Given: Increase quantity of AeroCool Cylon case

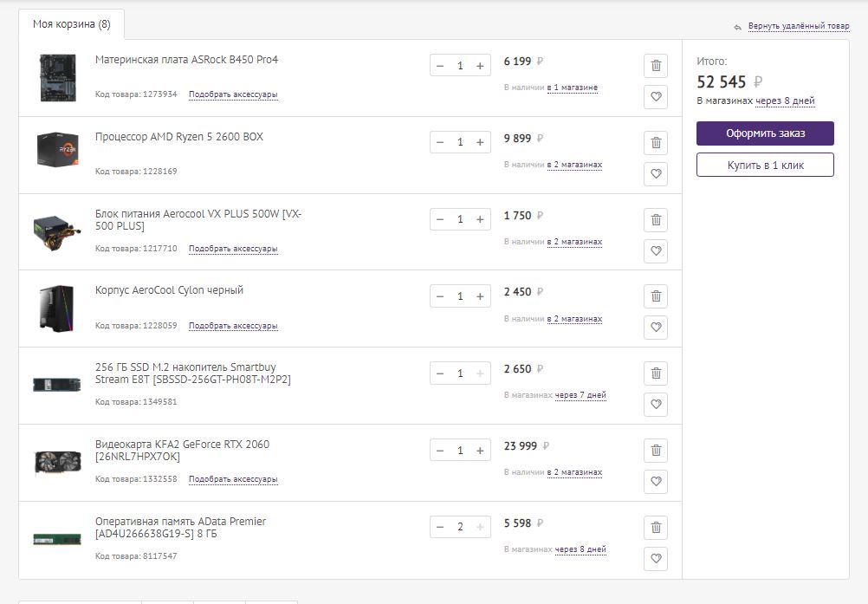Looking at the screenshot, I should pyautogui.click(x=480, y=296).
